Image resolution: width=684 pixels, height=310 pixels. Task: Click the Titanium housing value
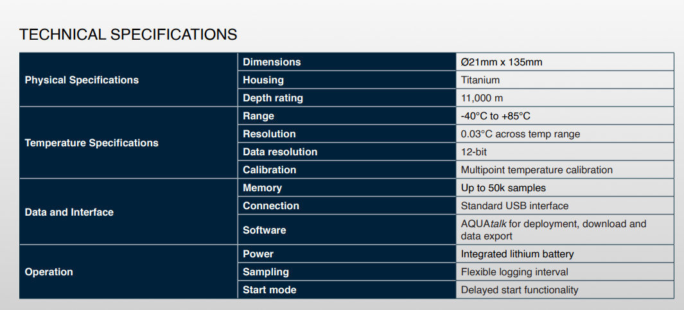[480, 80]
